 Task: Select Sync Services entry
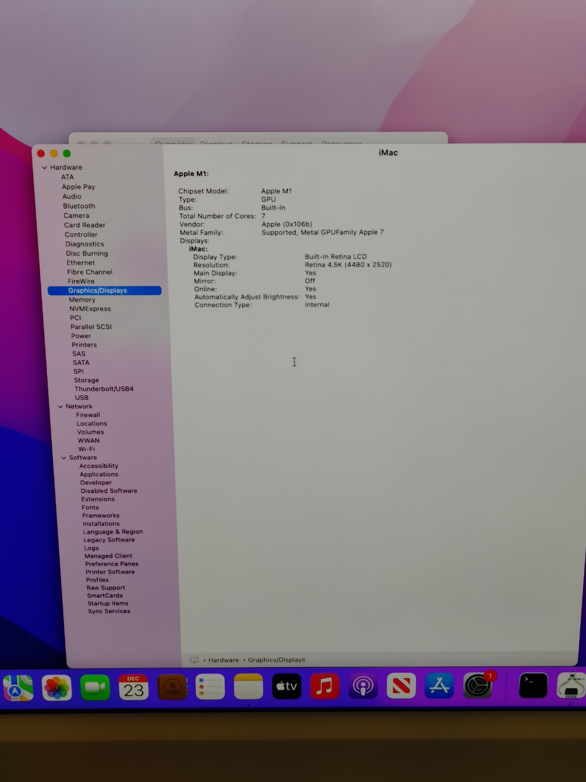point(109,611)
